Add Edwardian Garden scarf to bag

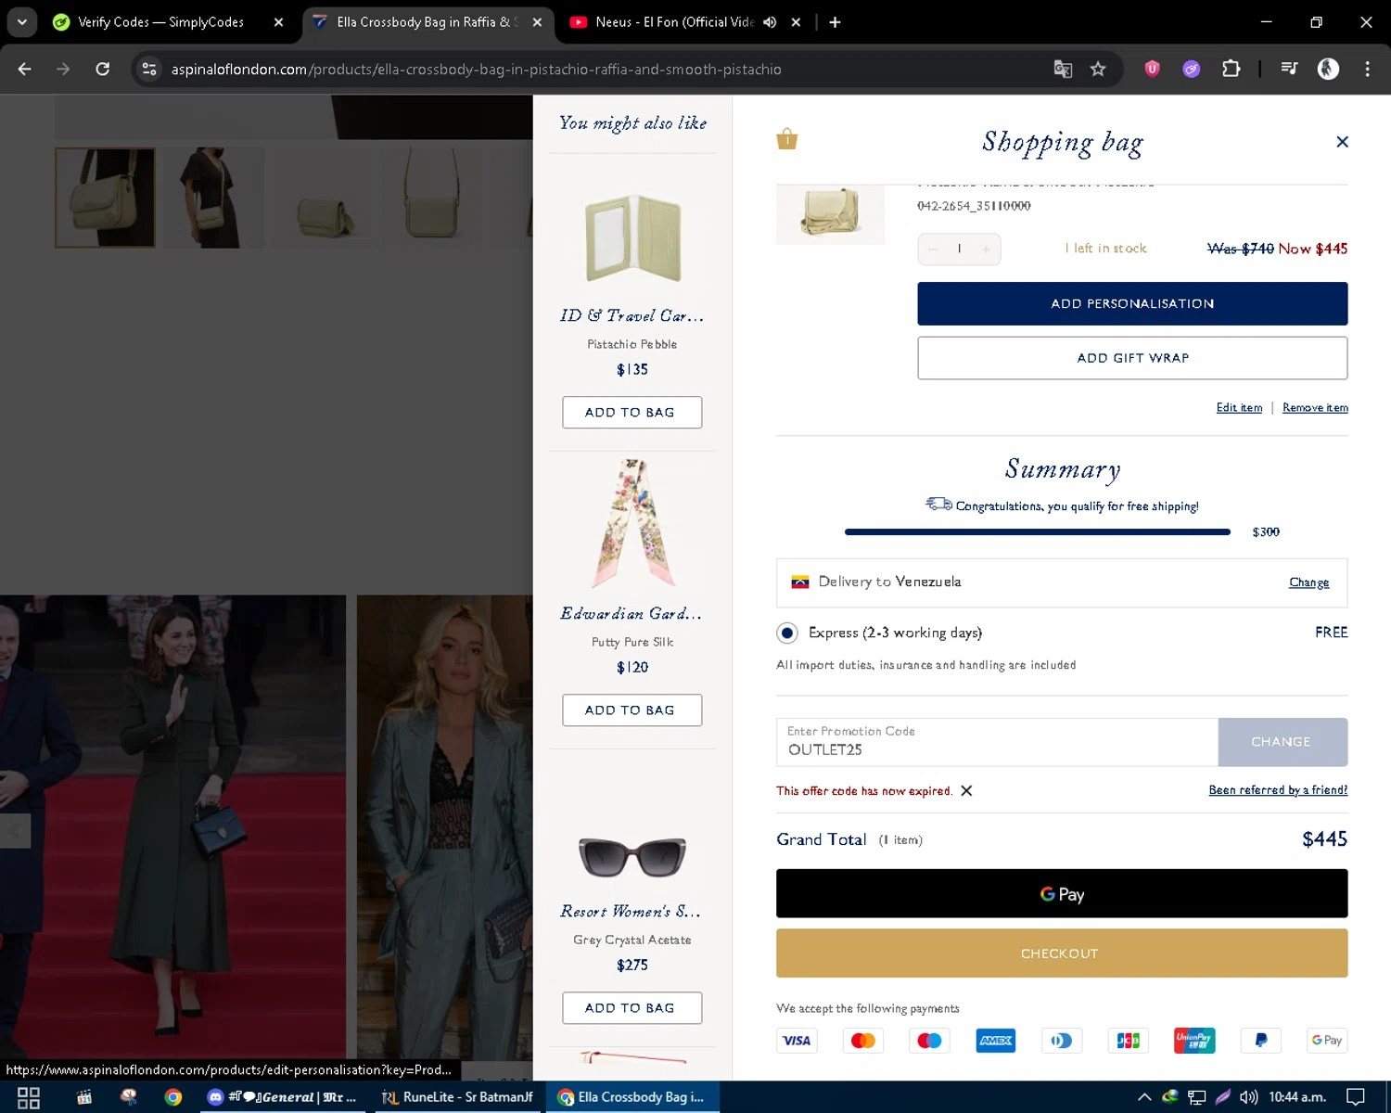tap(632, 710)
